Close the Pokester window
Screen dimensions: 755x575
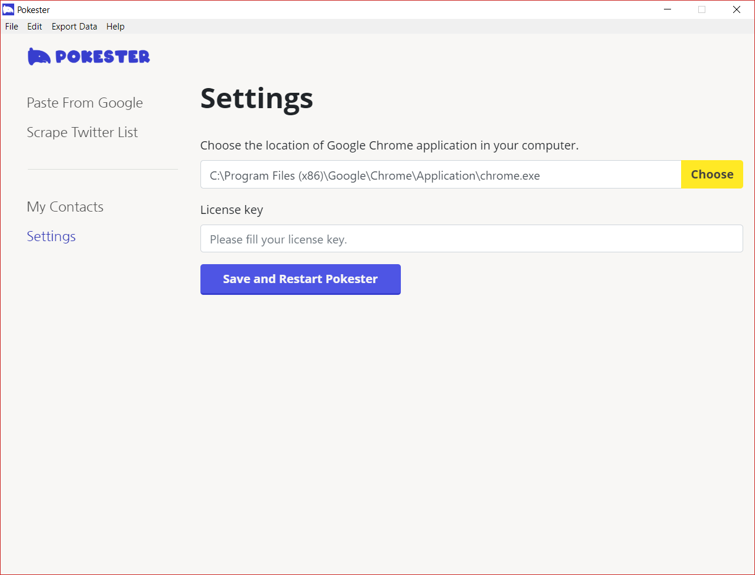pyautogui.click(x=737, y=9)
